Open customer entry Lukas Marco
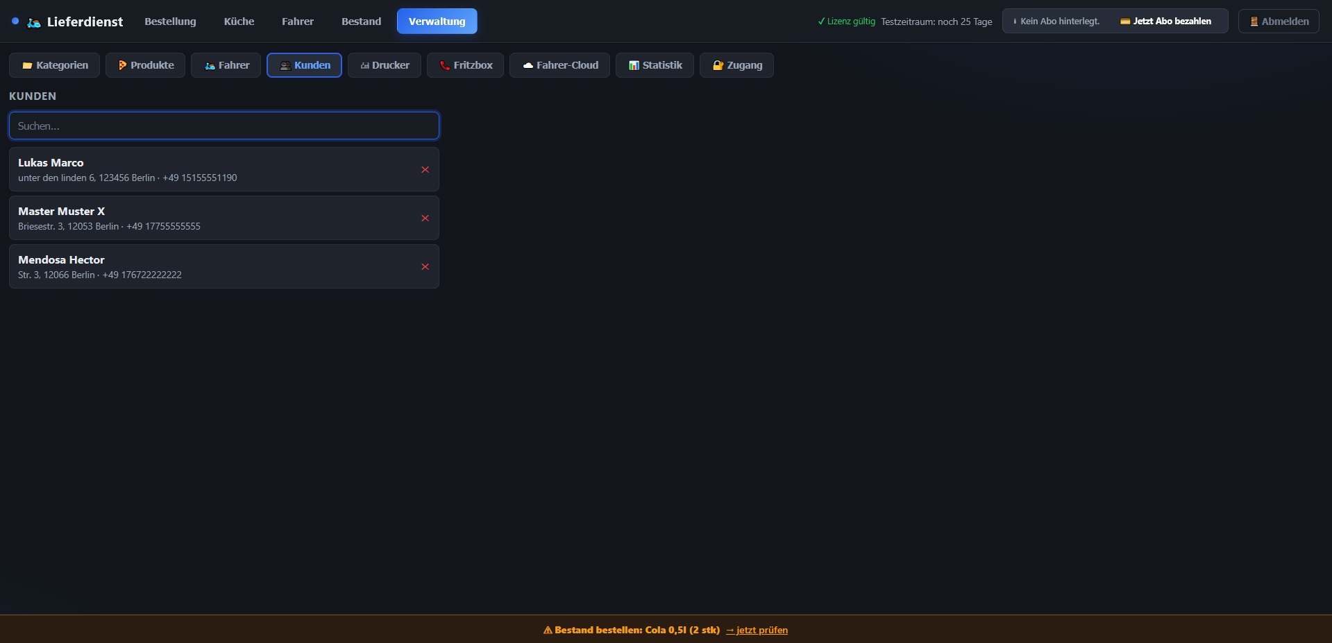The height and width of the screenshot is (643, 1332). 224,169
